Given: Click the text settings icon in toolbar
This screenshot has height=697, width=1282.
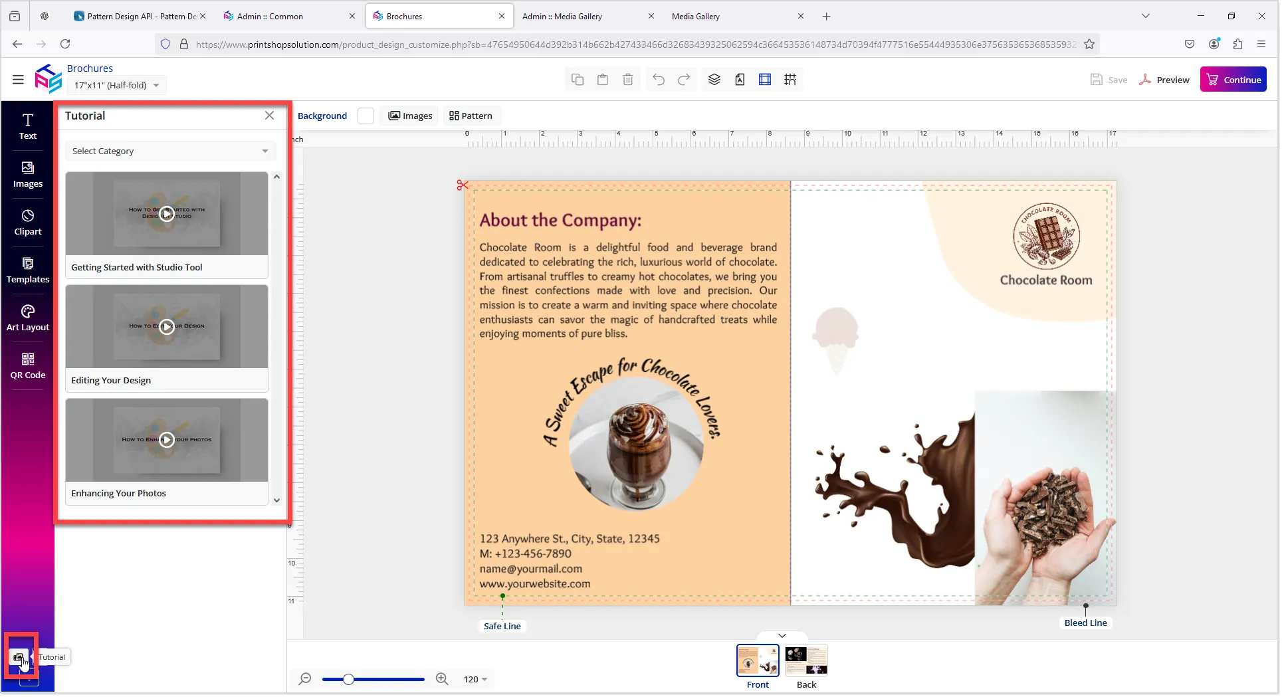Looking at the screenshot, I should [x=740, y=80].
